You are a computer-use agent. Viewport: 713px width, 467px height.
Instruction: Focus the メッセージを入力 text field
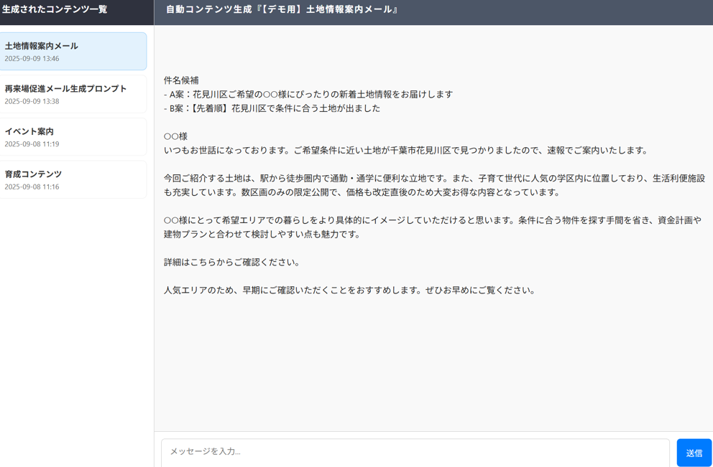415,452
